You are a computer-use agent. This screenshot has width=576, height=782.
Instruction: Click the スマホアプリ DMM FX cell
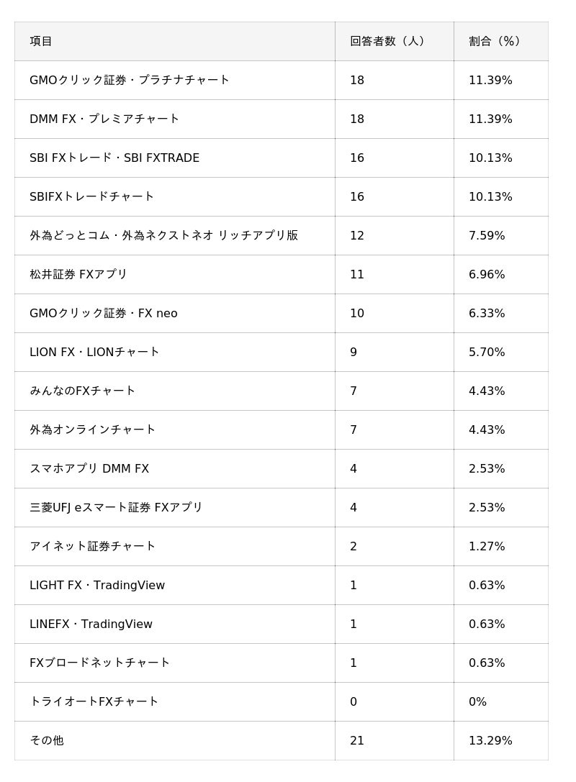coord(89,468)
